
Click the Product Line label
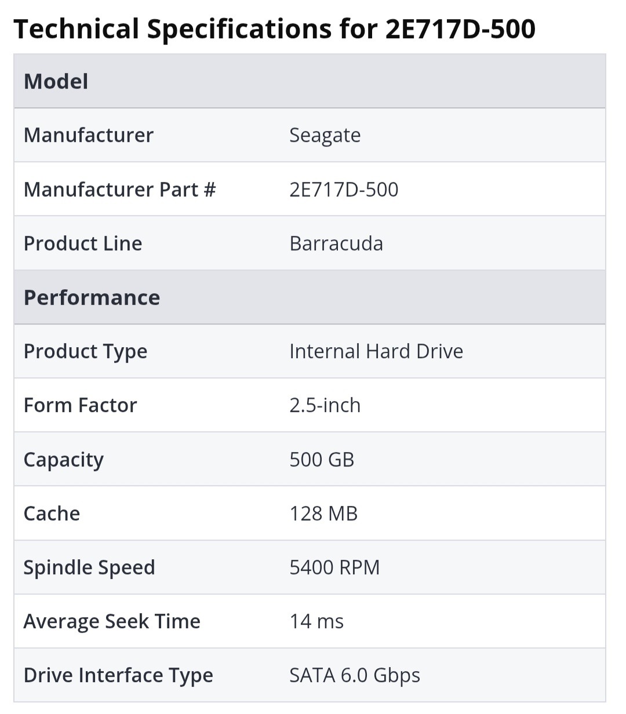83,243
